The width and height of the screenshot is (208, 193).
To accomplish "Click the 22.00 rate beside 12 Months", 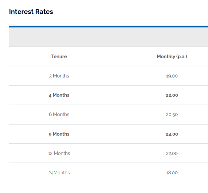I will pyautogui.click(x=172, y=153).
